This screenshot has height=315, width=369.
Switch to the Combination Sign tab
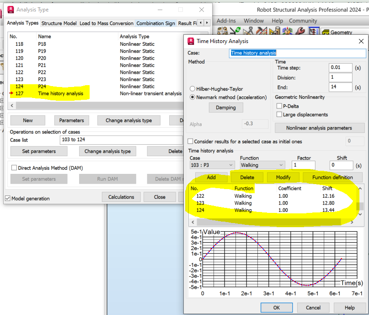coord(155,22)
